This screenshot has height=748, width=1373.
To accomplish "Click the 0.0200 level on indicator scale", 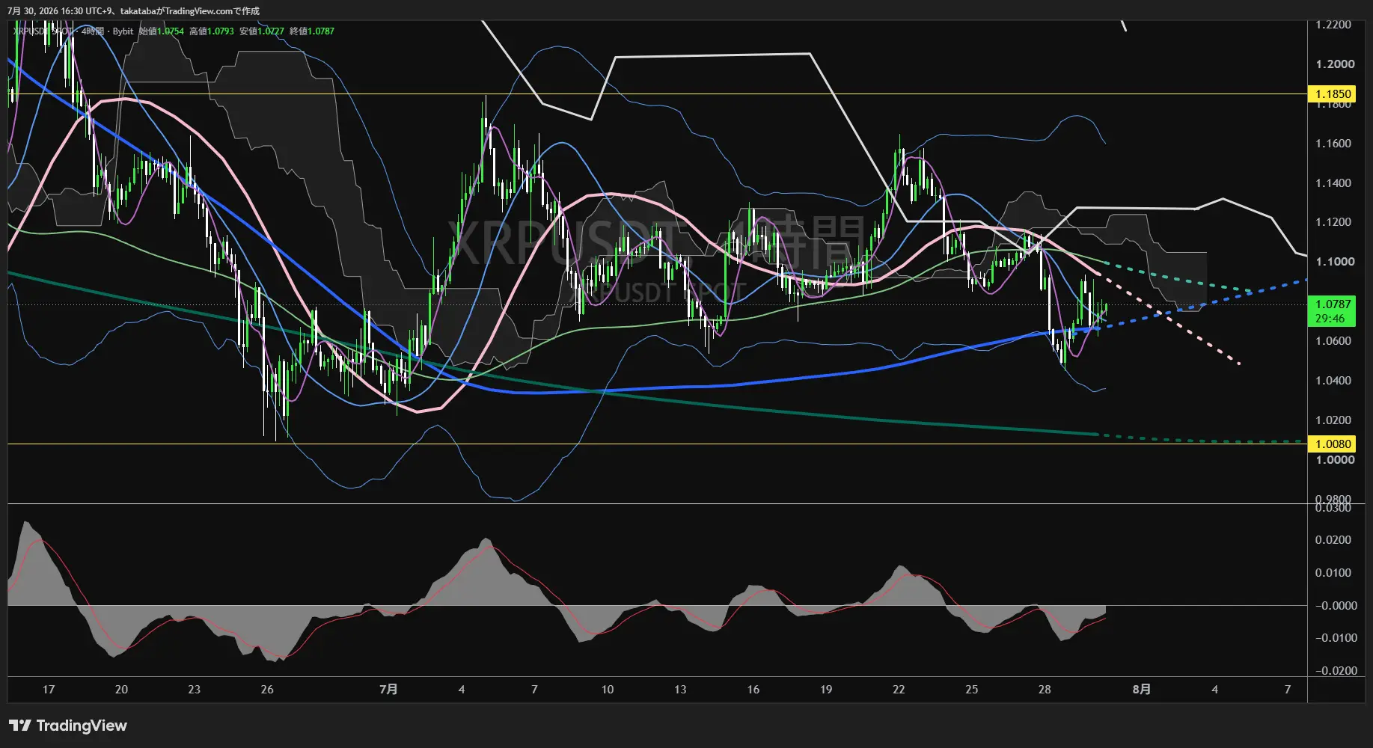I will coord(1335,540).
